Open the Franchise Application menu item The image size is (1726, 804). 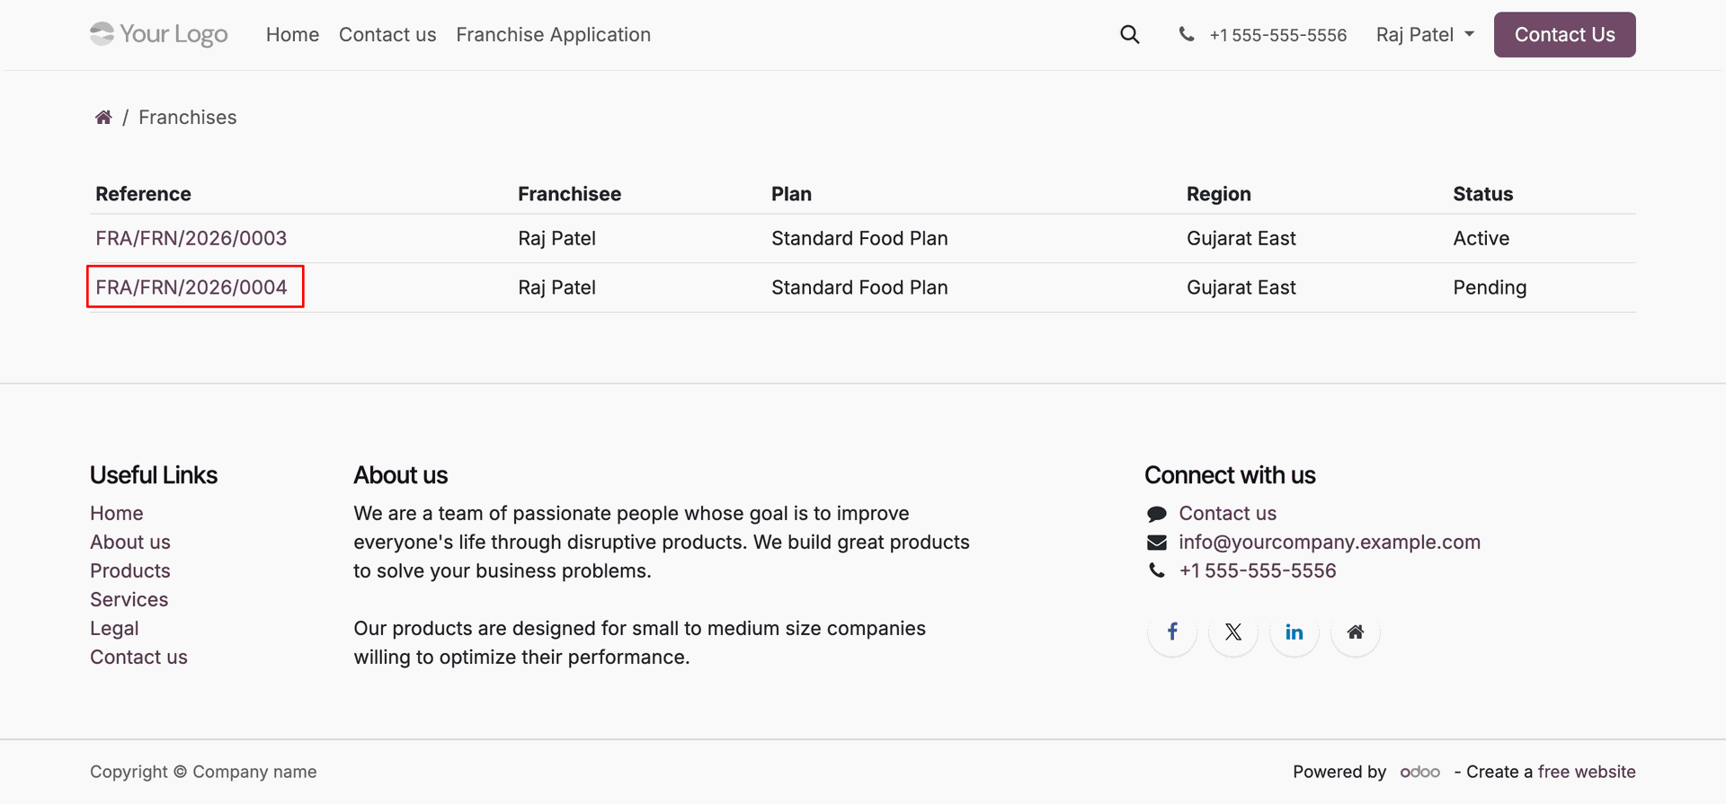click(553, 35)
